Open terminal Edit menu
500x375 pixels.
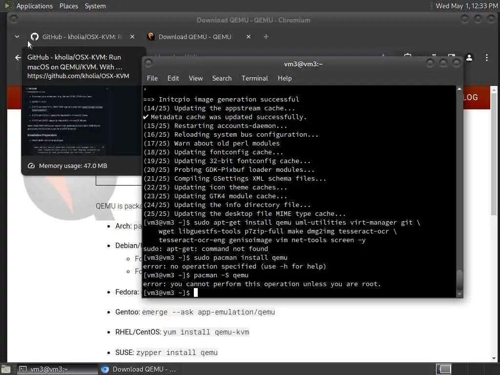(173, 78)
